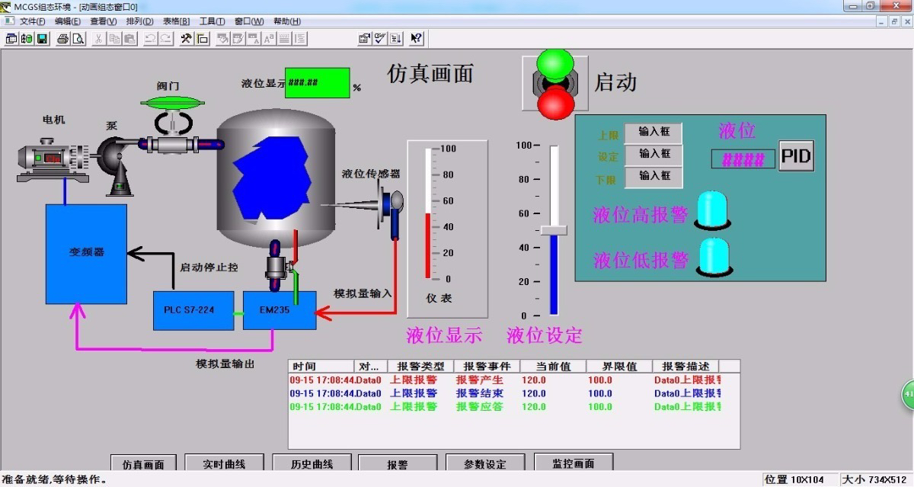The width and height of the screenshot is (914, 487).
Task: Click the redo arrow icon
Action: [165, 38]
